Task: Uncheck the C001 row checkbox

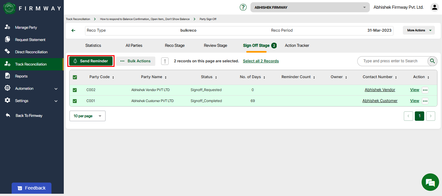Action: (x=75, y=101)
